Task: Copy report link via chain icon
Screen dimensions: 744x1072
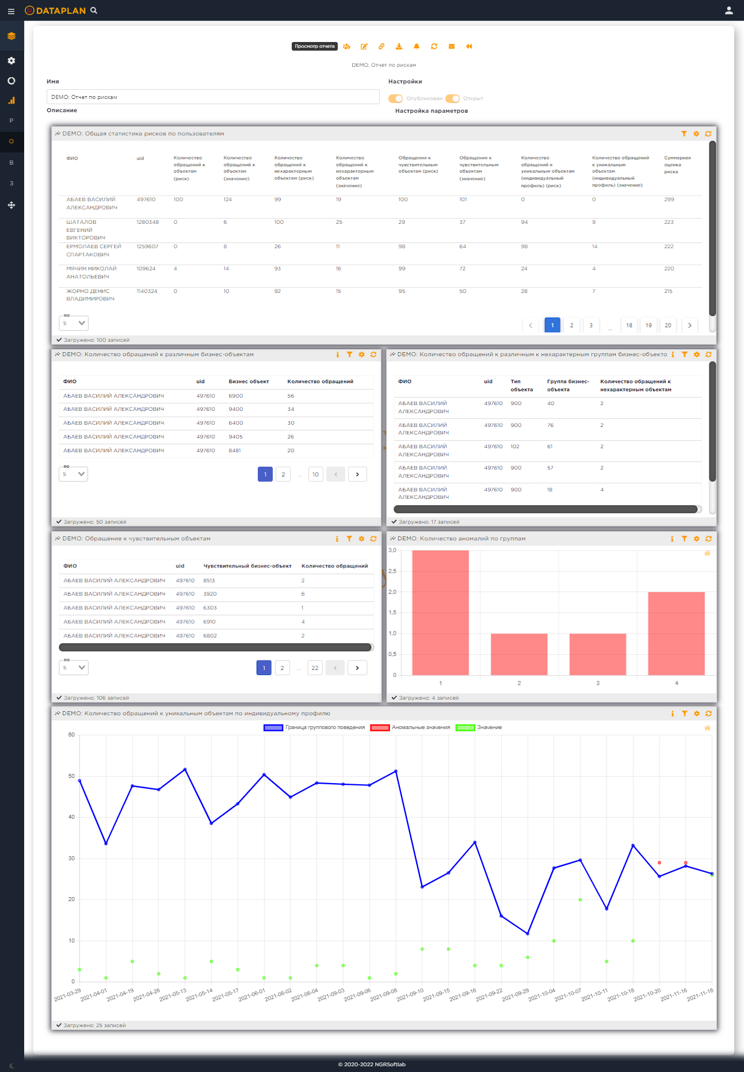Action: tap(381, 47)
